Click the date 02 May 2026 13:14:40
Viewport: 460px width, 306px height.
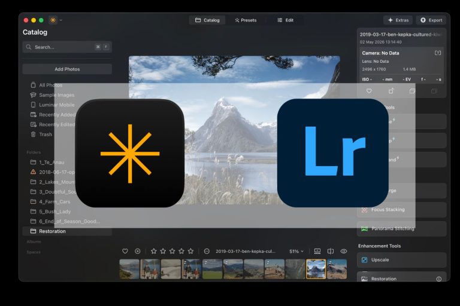[x=381, y=42]
